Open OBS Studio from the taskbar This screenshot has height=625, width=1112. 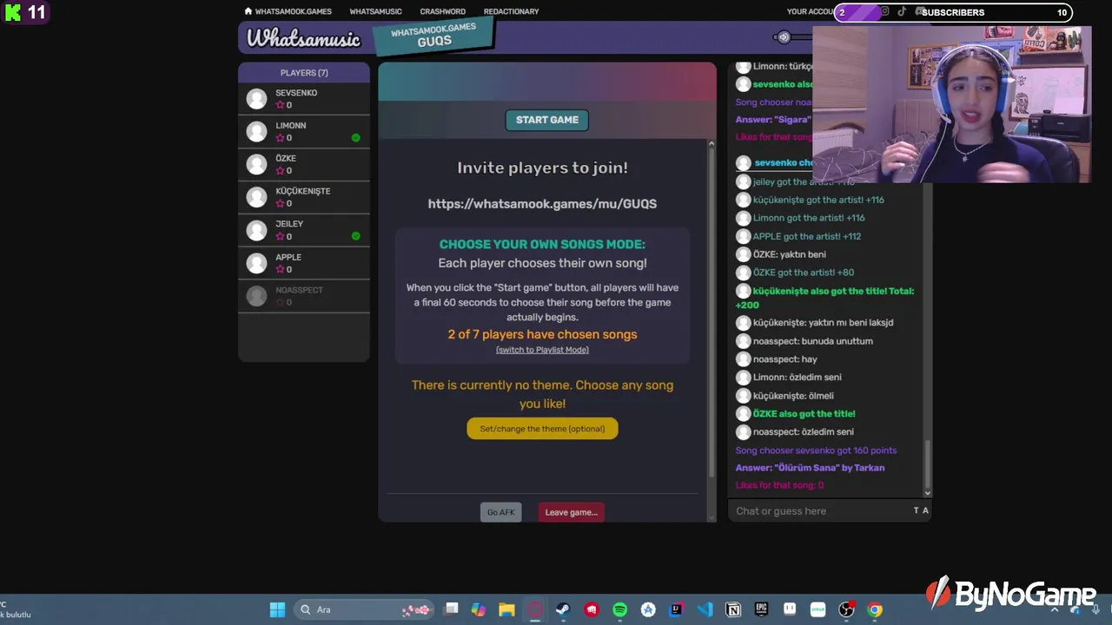[846, 609]
